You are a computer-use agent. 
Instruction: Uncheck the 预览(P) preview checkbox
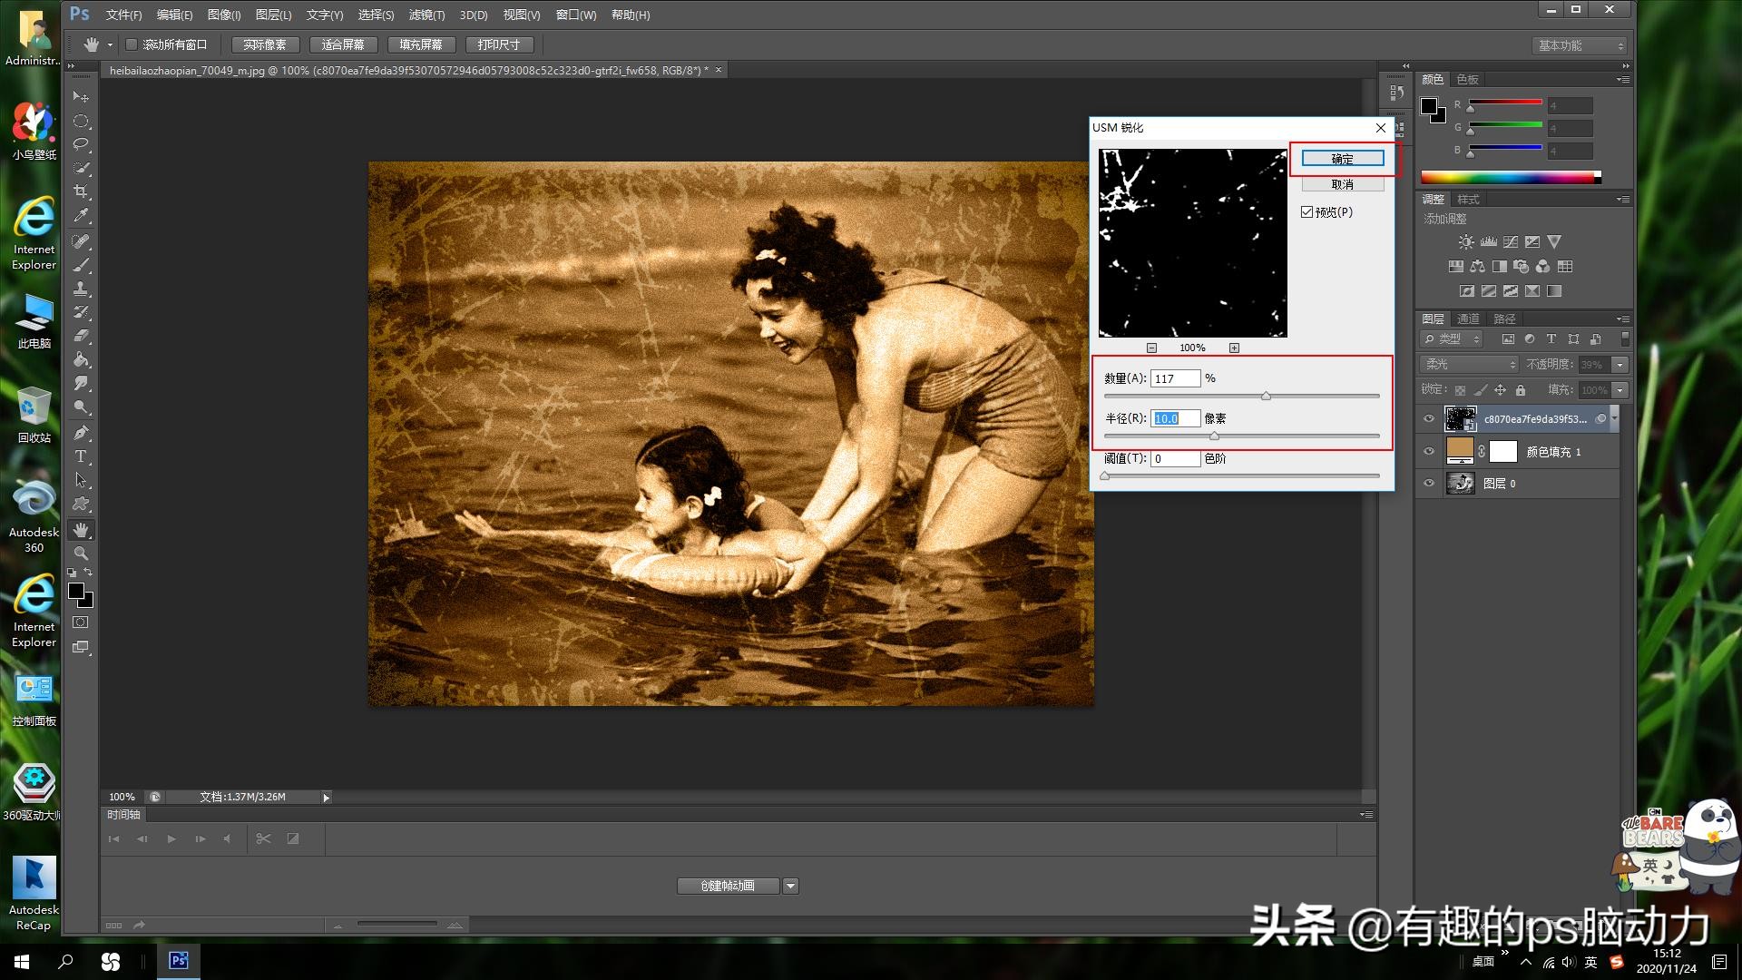(1306, 211)
